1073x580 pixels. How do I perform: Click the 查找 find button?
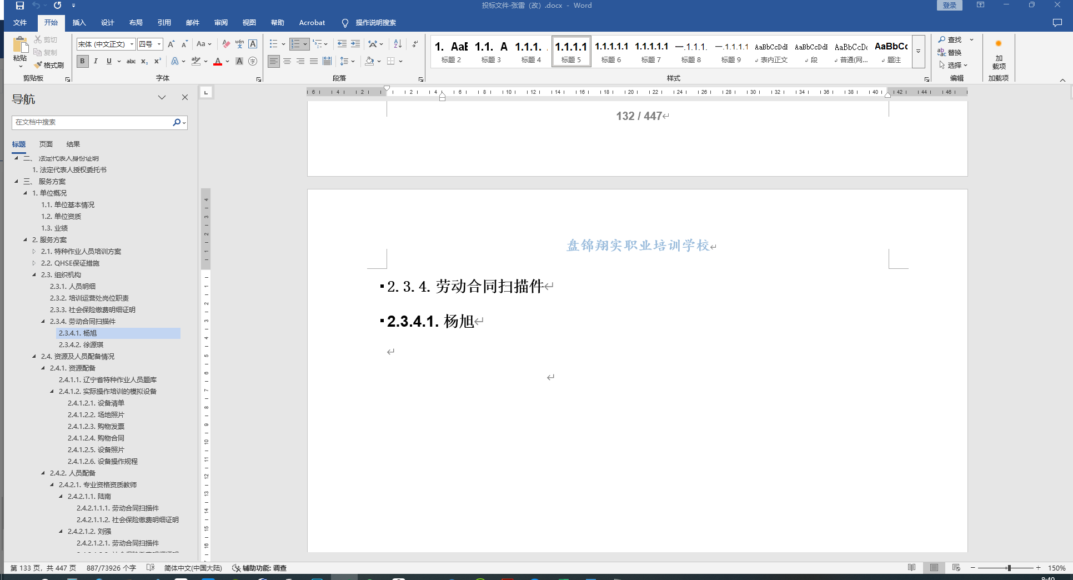click(x=950, y=39)
